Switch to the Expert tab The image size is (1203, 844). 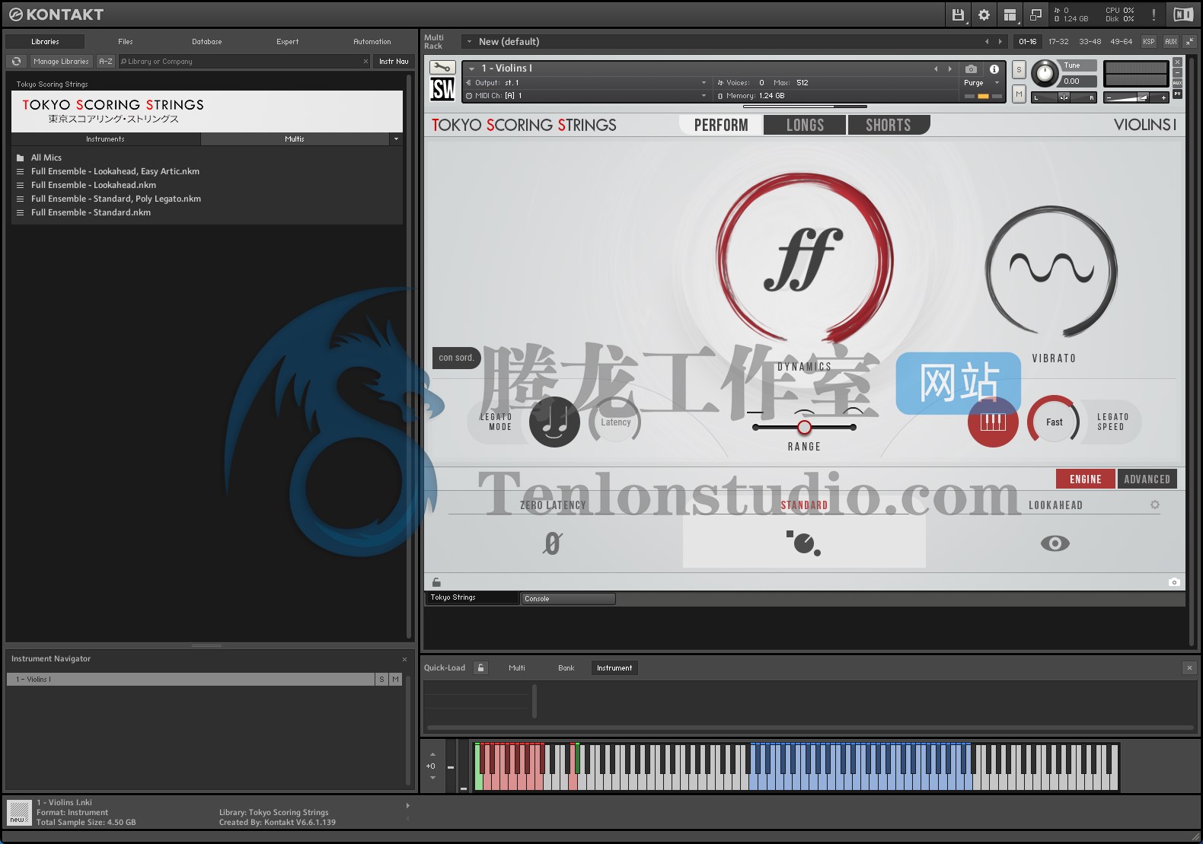click(x=288, y=42)
